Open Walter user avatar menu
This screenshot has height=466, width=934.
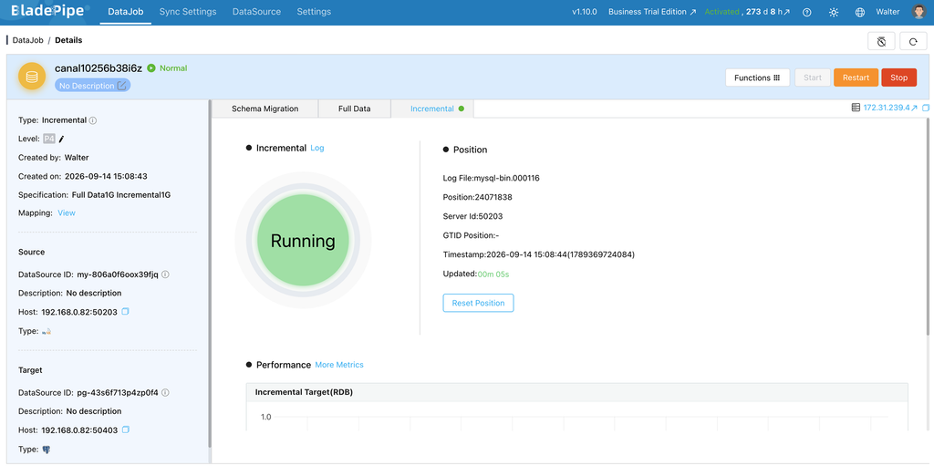pos(918,12)
